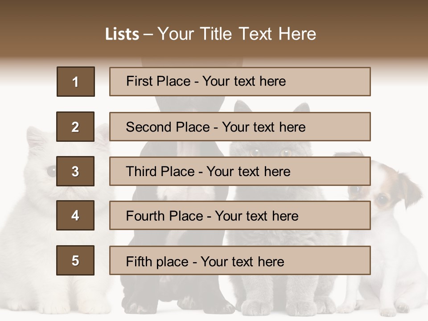Click the number 3 box
This screenshot has width=428, height=321.
click(x=75, y=171)
